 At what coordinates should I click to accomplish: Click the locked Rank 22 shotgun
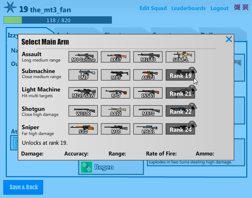tap(180, 111)
